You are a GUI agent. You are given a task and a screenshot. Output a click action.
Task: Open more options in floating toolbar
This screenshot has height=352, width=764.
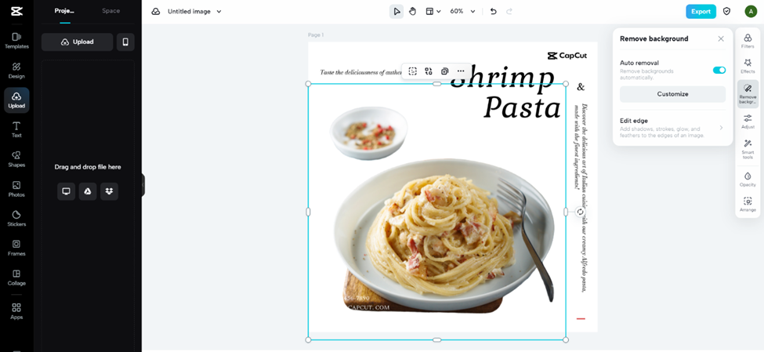(x=461, y=71)
